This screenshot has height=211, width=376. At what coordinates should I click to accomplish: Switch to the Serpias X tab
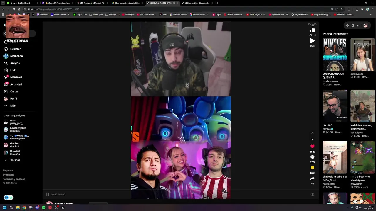[92, 3]
